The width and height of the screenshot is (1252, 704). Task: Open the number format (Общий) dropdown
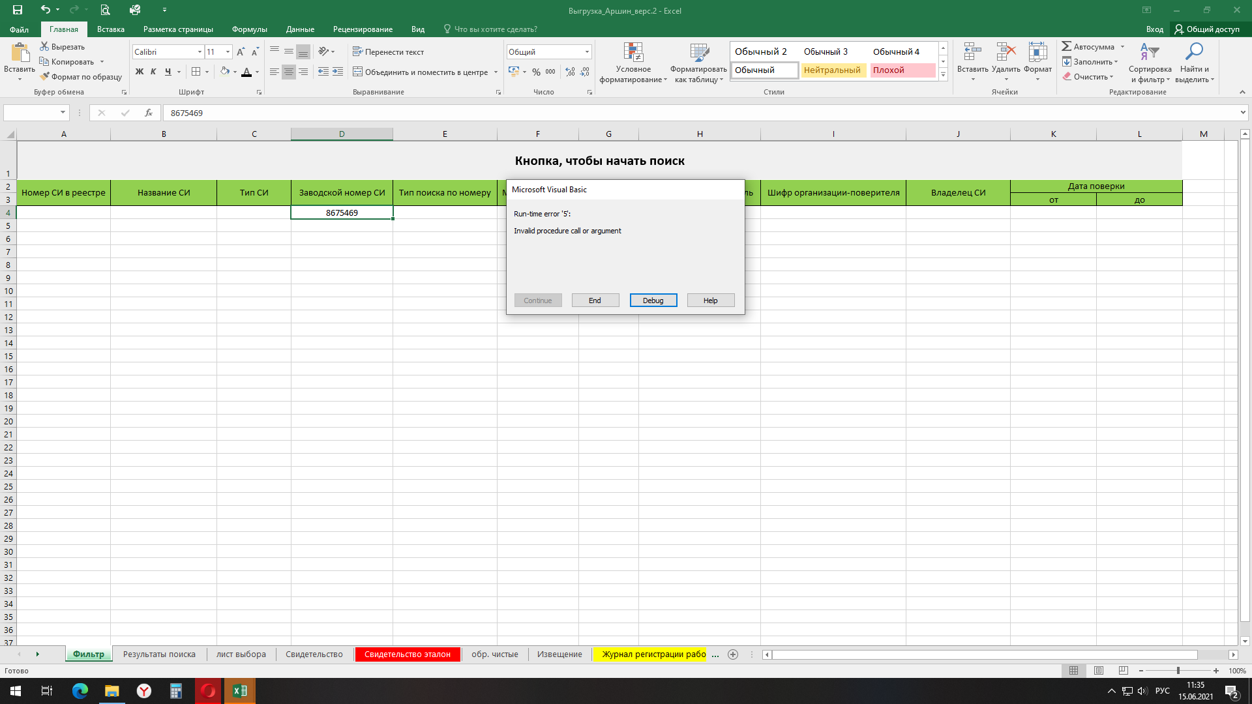(587, 52)
